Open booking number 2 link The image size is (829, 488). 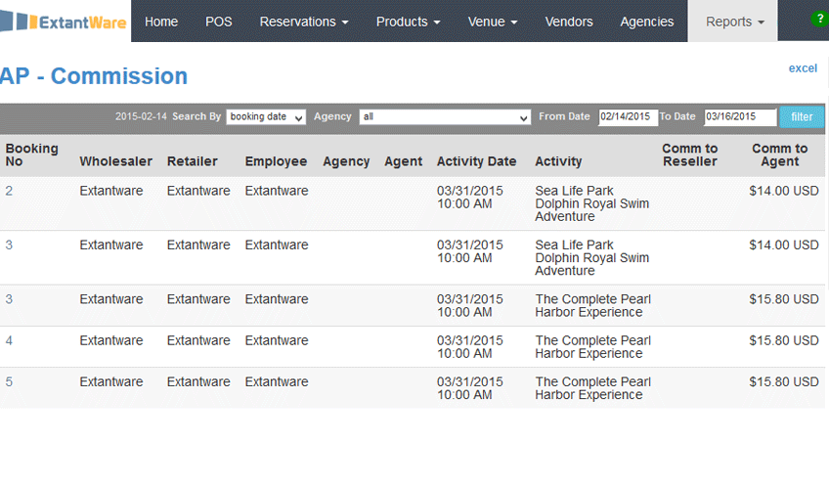(9, 191)
